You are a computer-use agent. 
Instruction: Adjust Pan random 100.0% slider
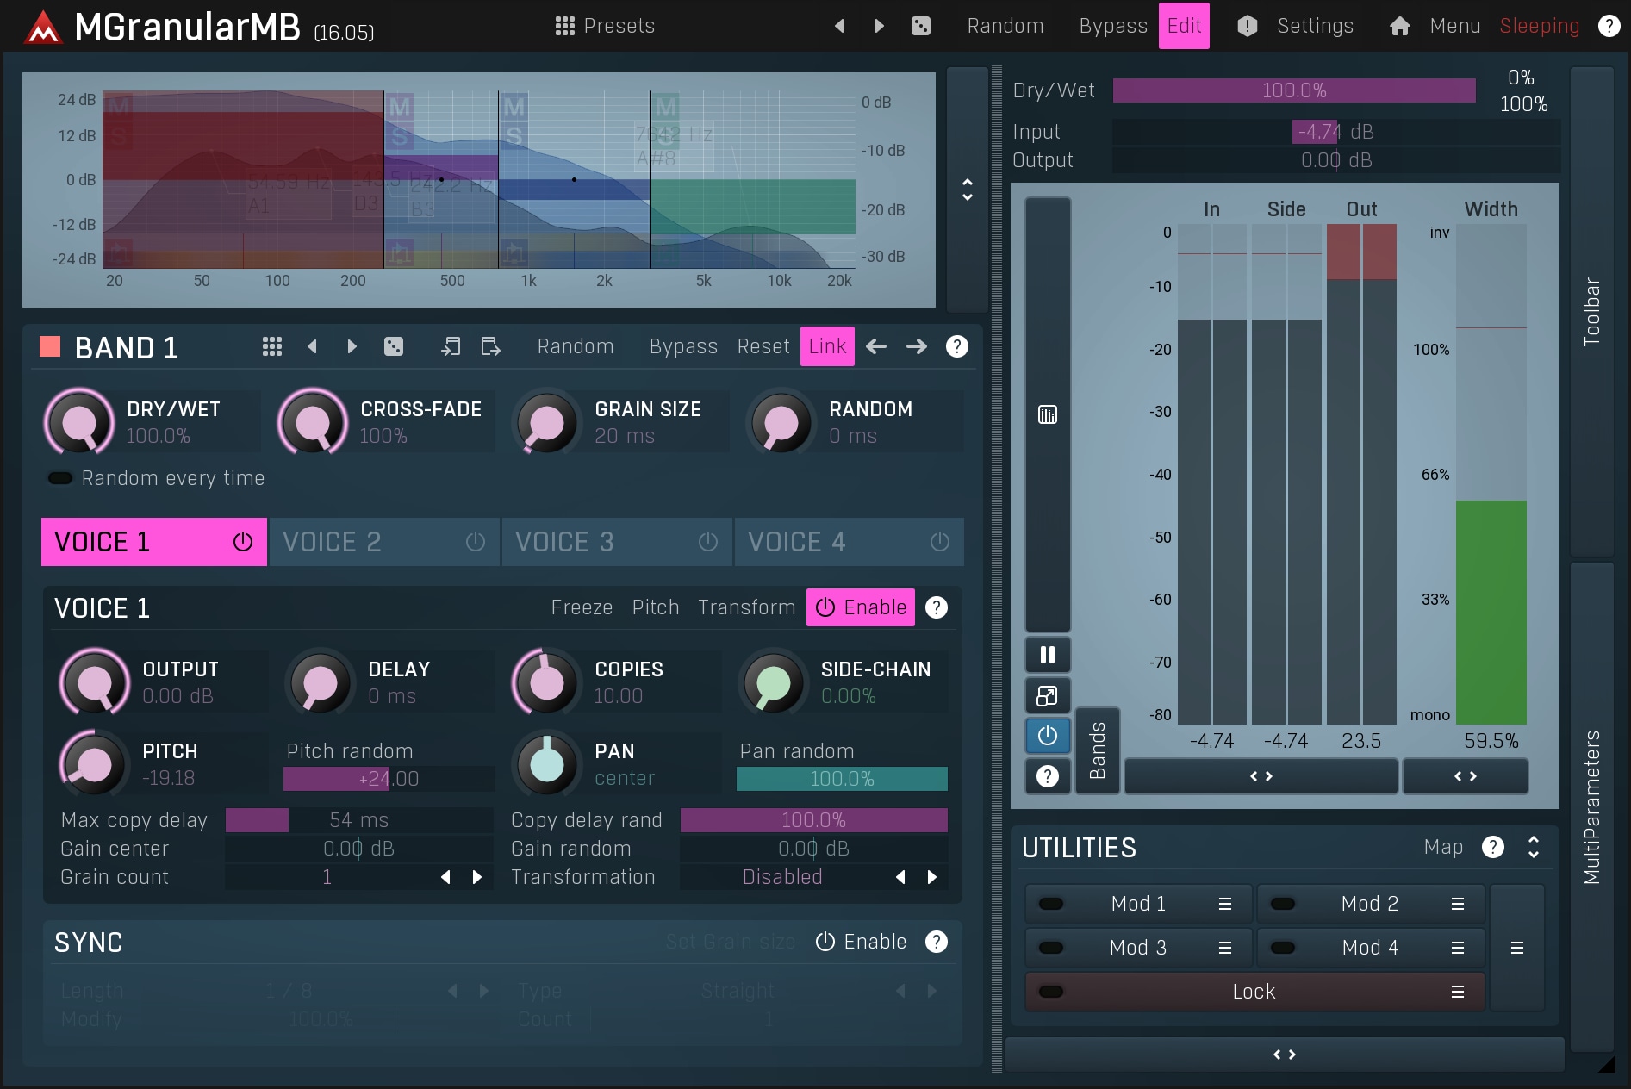[842, 779]
